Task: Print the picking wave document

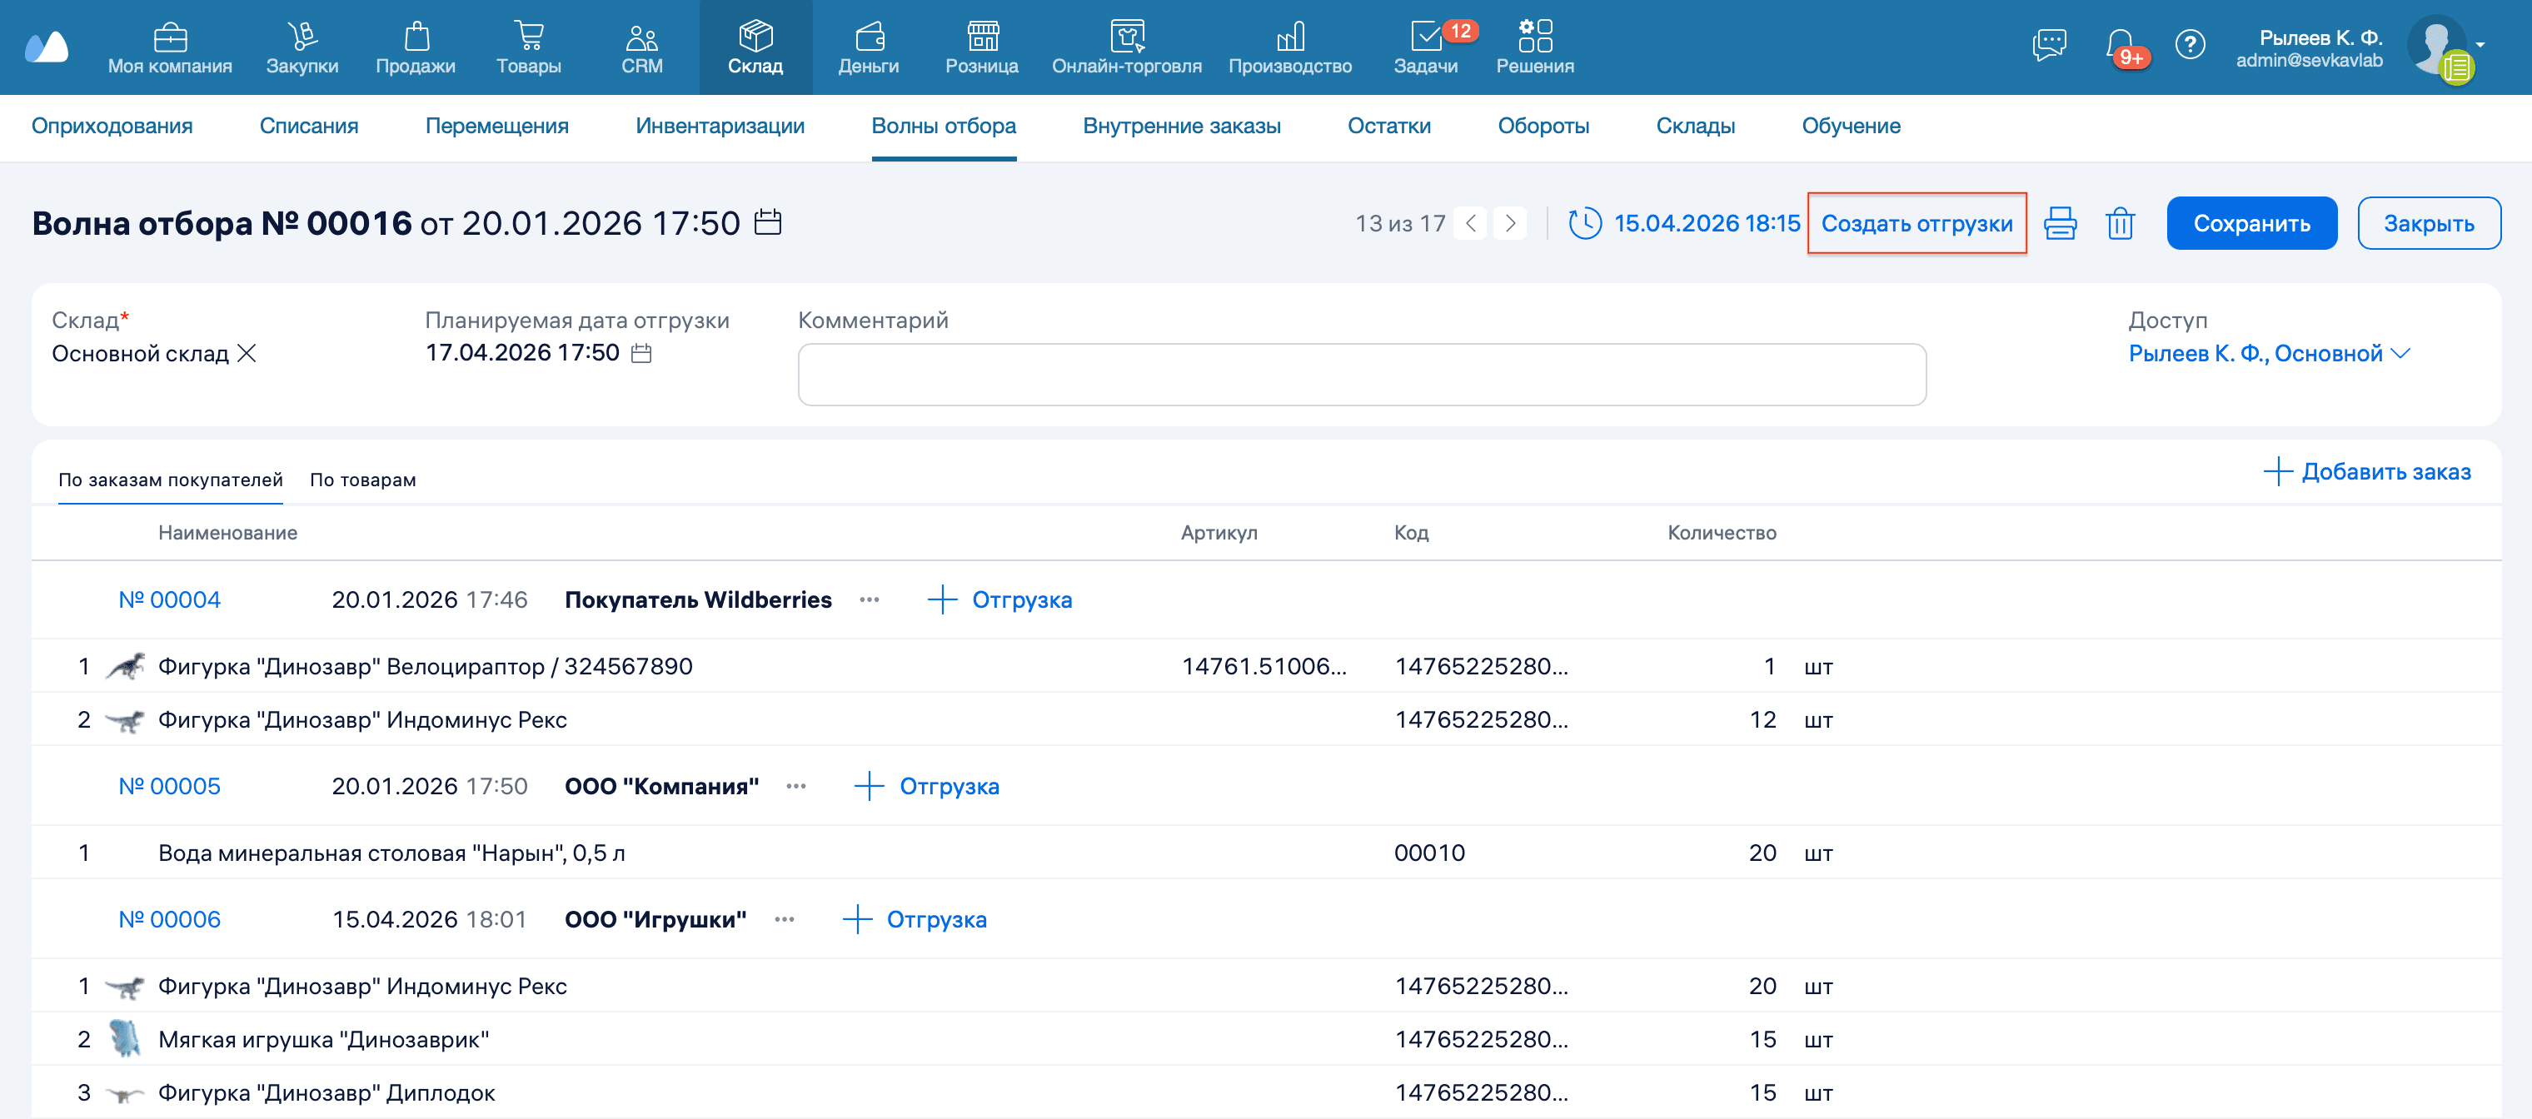Action: 2061,223
